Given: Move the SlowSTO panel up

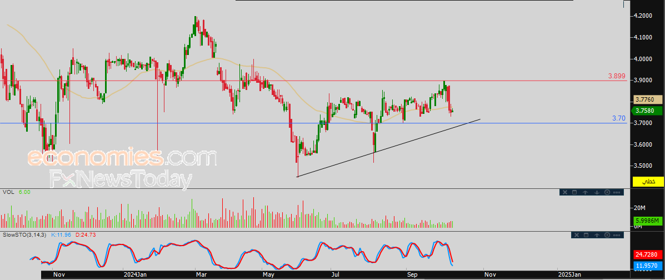Looking at the screenshot, I should (596, 235).
